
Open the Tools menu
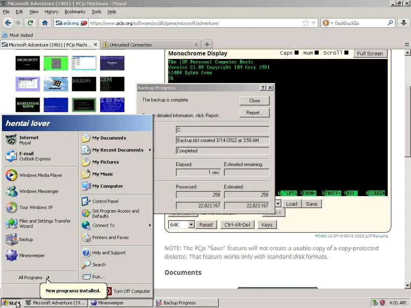(96, 12)
